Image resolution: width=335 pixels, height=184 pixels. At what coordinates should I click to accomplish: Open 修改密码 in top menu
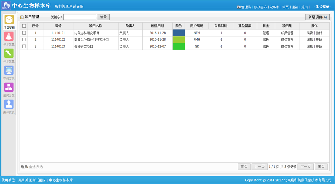260,7
